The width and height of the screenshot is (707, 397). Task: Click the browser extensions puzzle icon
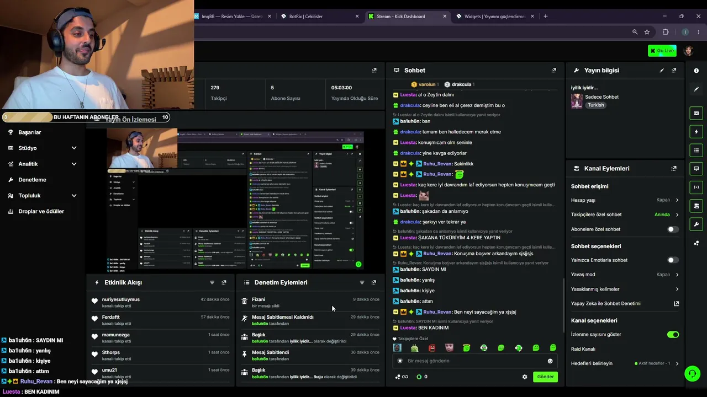tap(666, 32)
